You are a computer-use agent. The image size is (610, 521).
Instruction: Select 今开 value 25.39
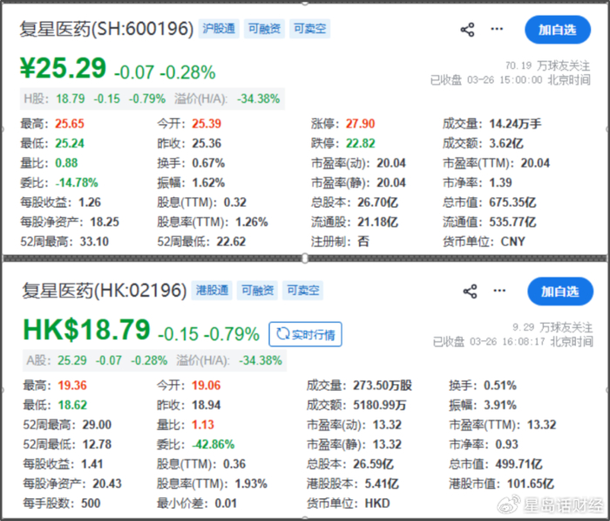point(207,124)
